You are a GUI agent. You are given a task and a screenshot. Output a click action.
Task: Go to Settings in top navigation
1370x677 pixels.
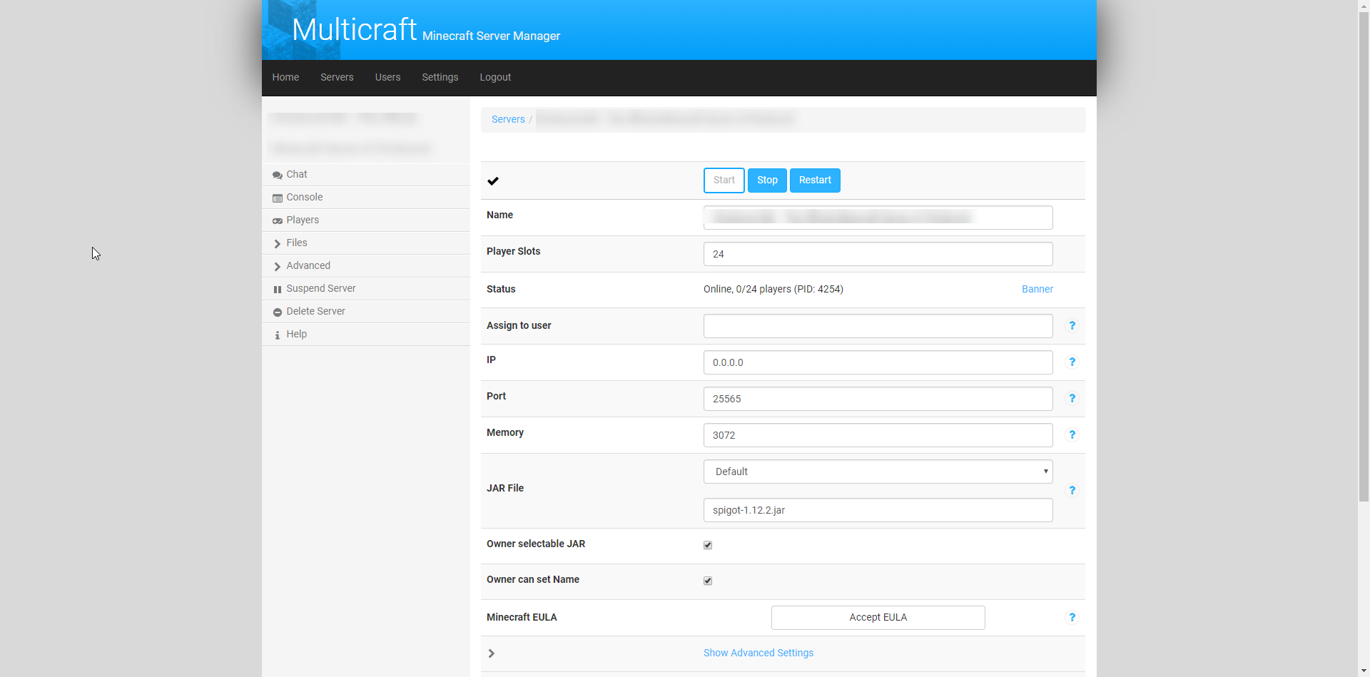[440, 77]
